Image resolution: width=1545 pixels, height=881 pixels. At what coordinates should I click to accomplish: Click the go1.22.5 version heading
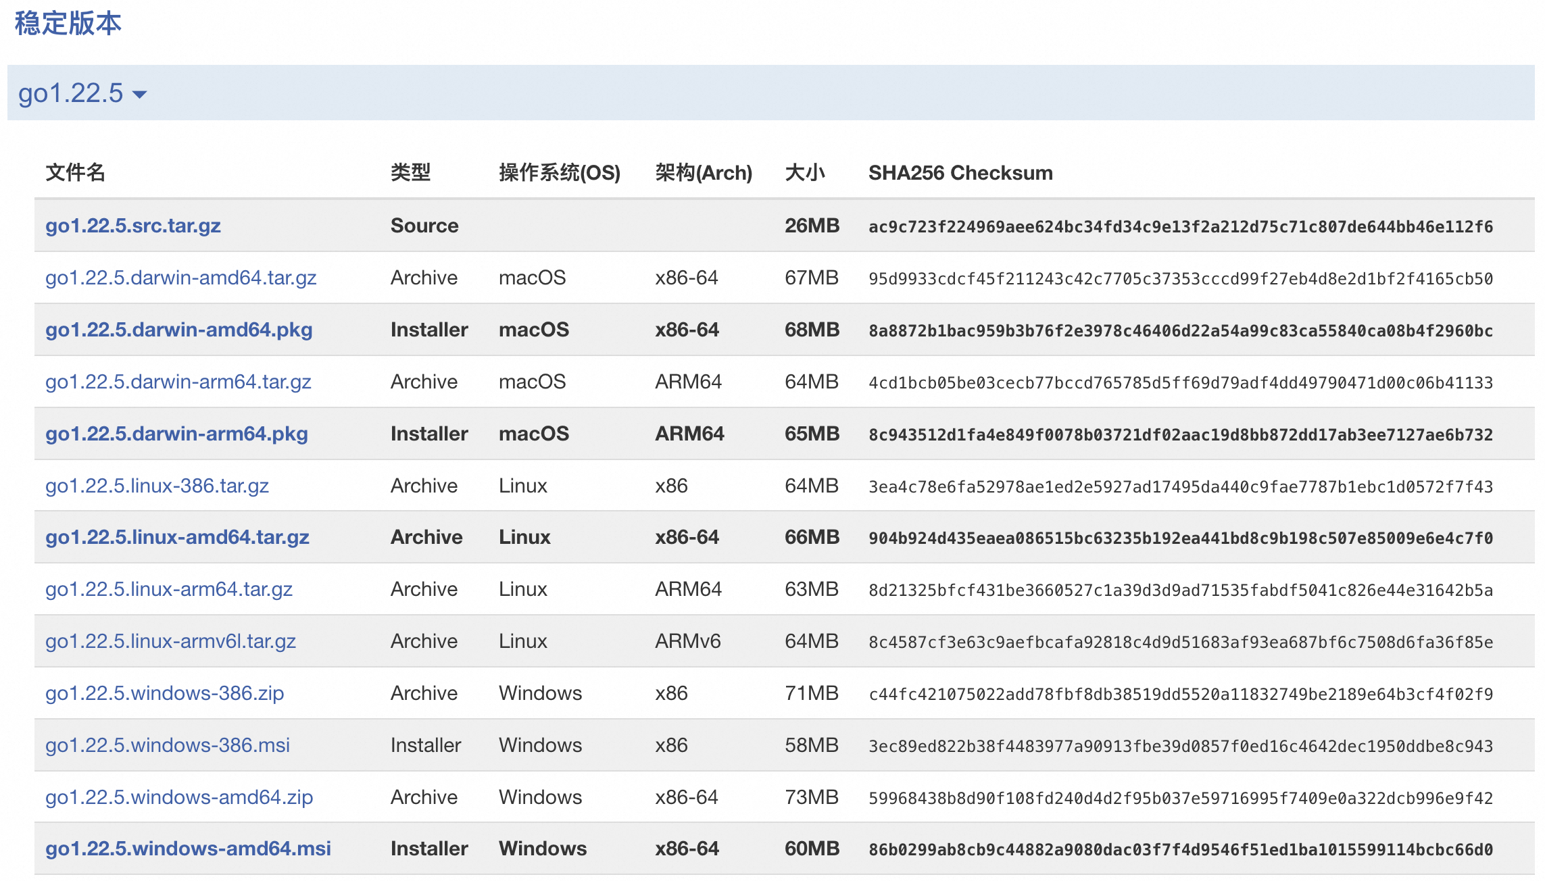70,93
